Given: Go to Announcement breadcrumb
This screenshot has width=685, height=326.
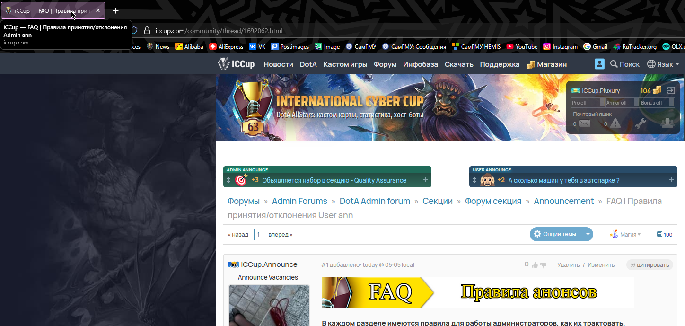Looking at the screenshot, I should point(564,201).
